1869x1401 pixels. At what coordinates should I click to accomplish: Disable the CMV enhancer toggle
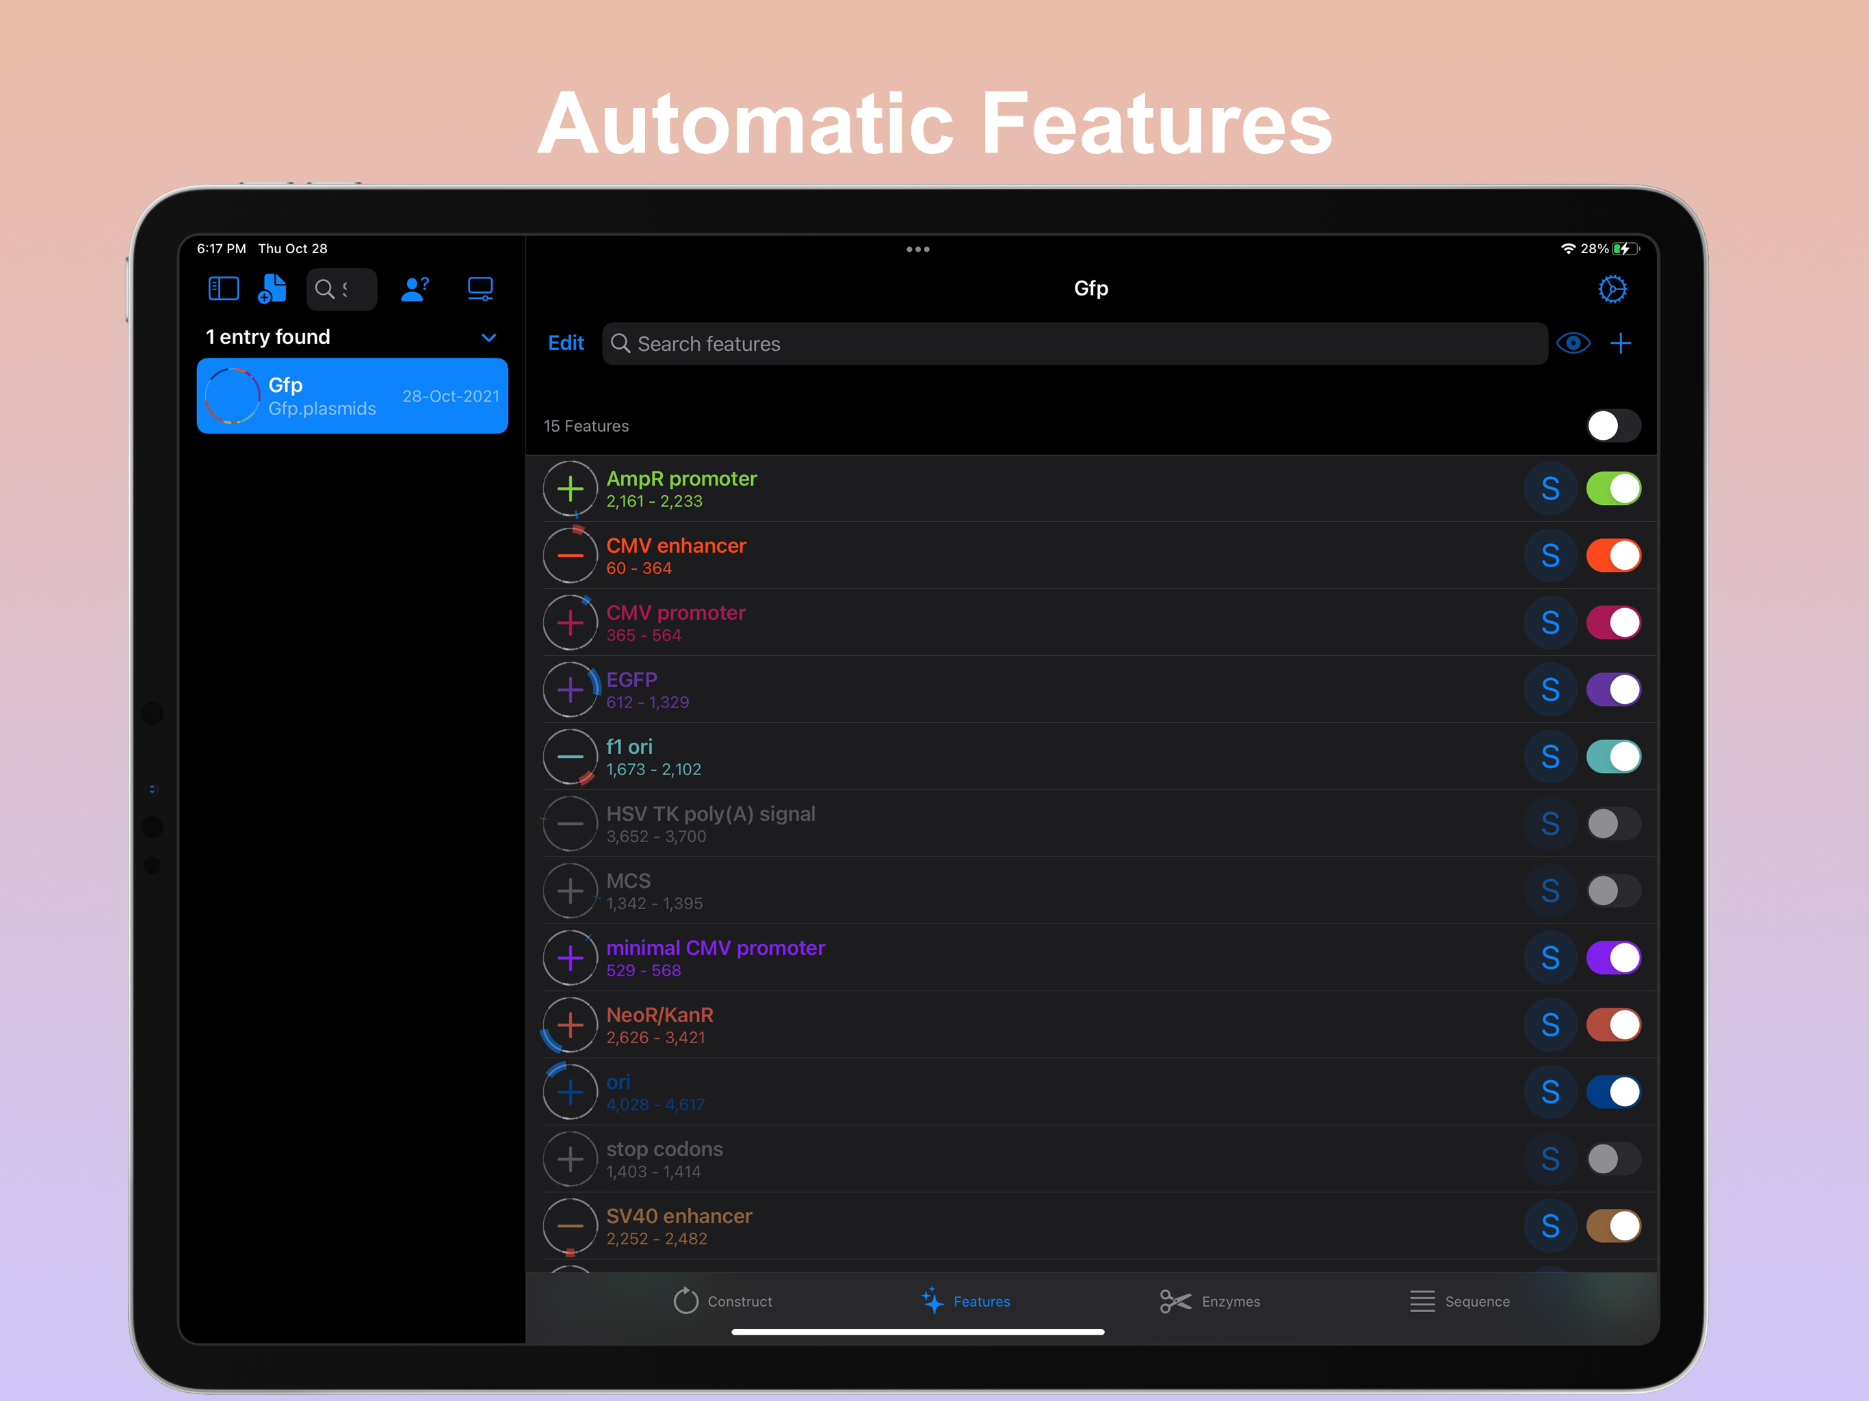pos(1613,555)
